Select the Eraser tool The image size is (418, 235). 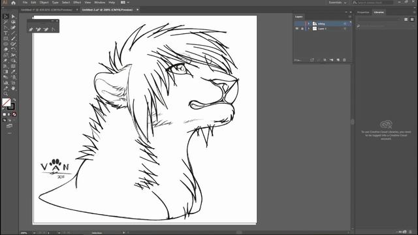[6, 50]
